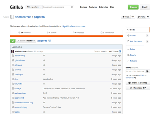
Task: Click latest commit hash 164b358cd6
Action: click(x=113, y=51)
